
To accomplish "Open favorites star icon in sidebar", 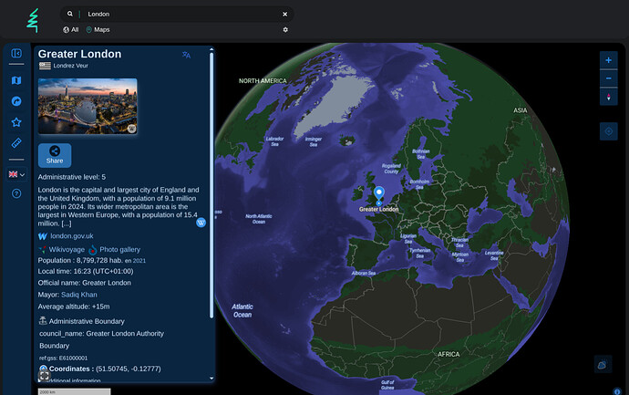I will [16, 122].
